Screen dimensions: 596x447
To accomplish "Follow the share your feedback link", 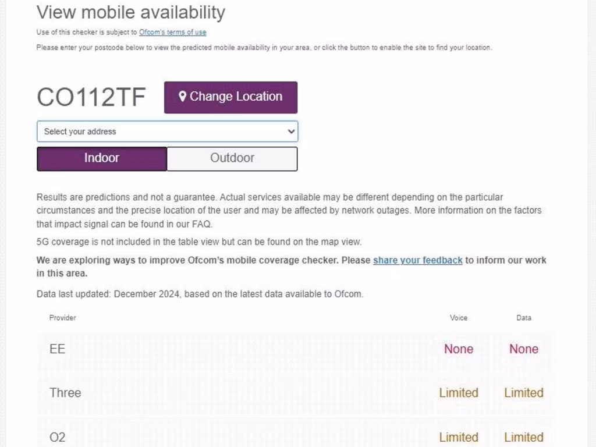I will (x=417, y=260).
